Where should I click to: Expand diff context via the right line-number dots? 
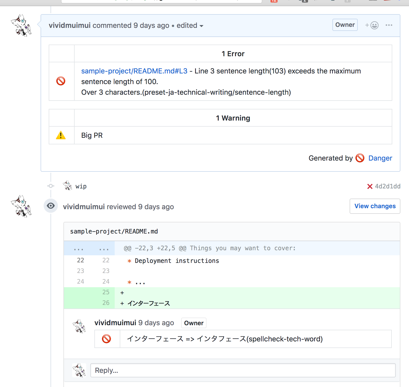point(104,248)
